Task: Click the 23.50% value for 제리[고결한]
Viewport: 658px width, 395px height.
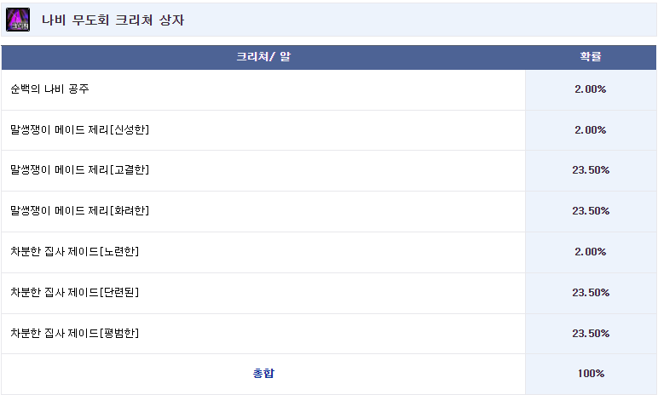Action: pos(590,170)
